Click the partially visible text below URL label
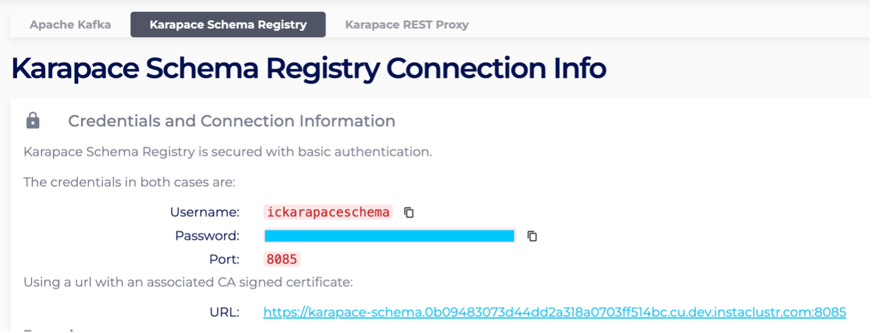 coord(49,330)
